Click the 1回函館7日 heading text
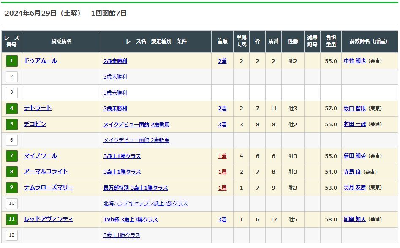The height and width of the screenshot is (248, 400). coord(109,13)
